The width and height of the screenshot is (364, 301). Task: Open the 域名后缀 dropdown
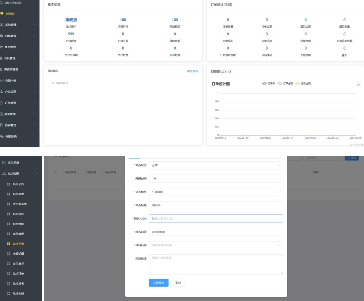(x=216, y=245)
